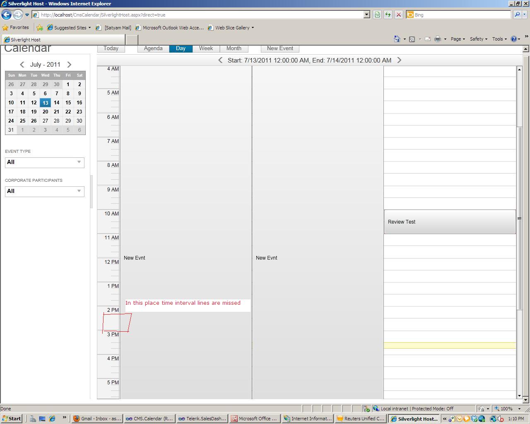Click the Today button
This screenshot has width=530, height=424.
(x=111, y=48)
